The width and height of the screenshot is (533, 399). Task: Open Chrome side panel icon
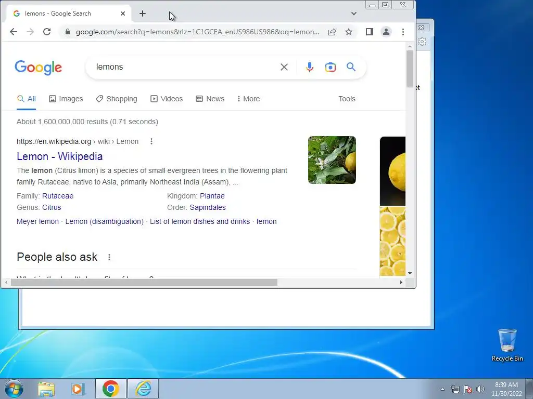370,32
